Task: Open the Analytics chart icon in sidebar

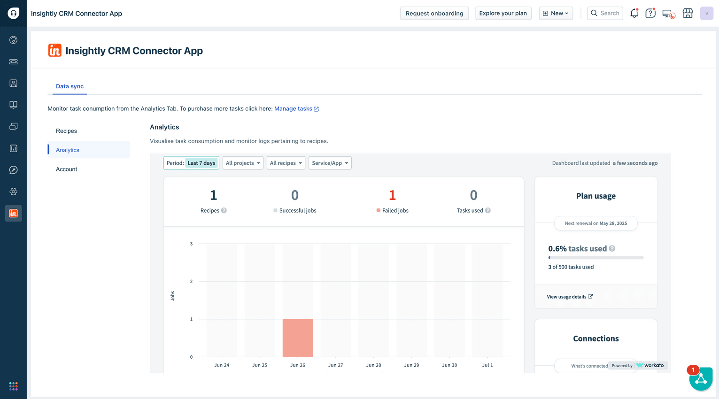Action: pyautogui.click(x=13, y=148)
